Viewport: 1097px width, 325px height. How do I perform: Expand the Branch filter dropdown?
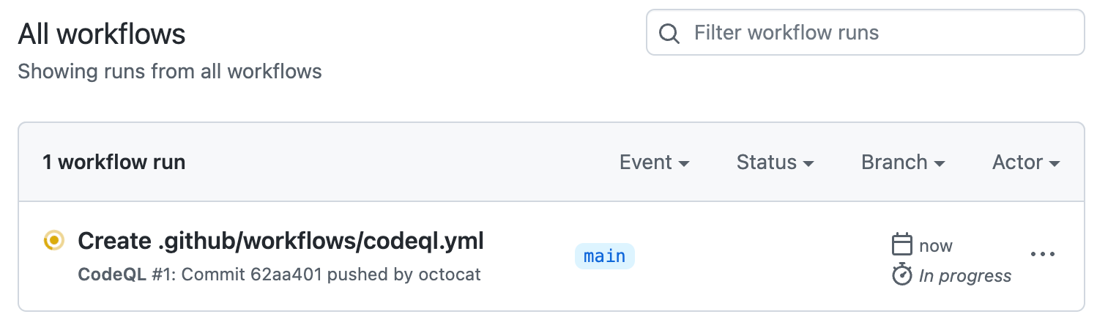tap(902, 162)
